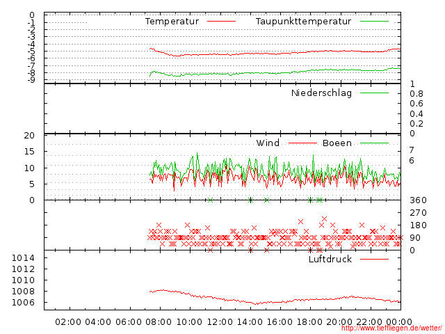This screenshot has width=445, height=334.
Task: Click the 180 wind direction axis label
Action: tap(418, 225)
